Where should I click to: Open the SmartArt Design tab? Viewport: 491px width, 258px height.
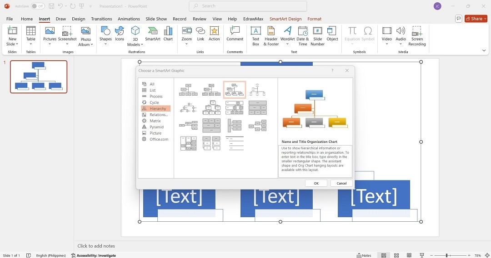[x=286, y=19]
